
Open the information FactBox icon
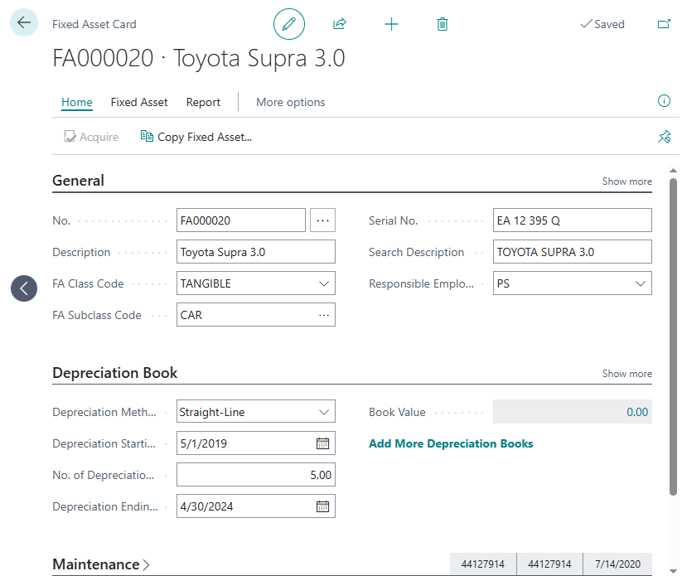(x=664, y=101)
